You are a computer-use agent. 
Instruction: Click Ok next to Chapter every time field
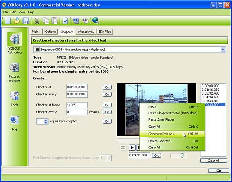[107, 95]
